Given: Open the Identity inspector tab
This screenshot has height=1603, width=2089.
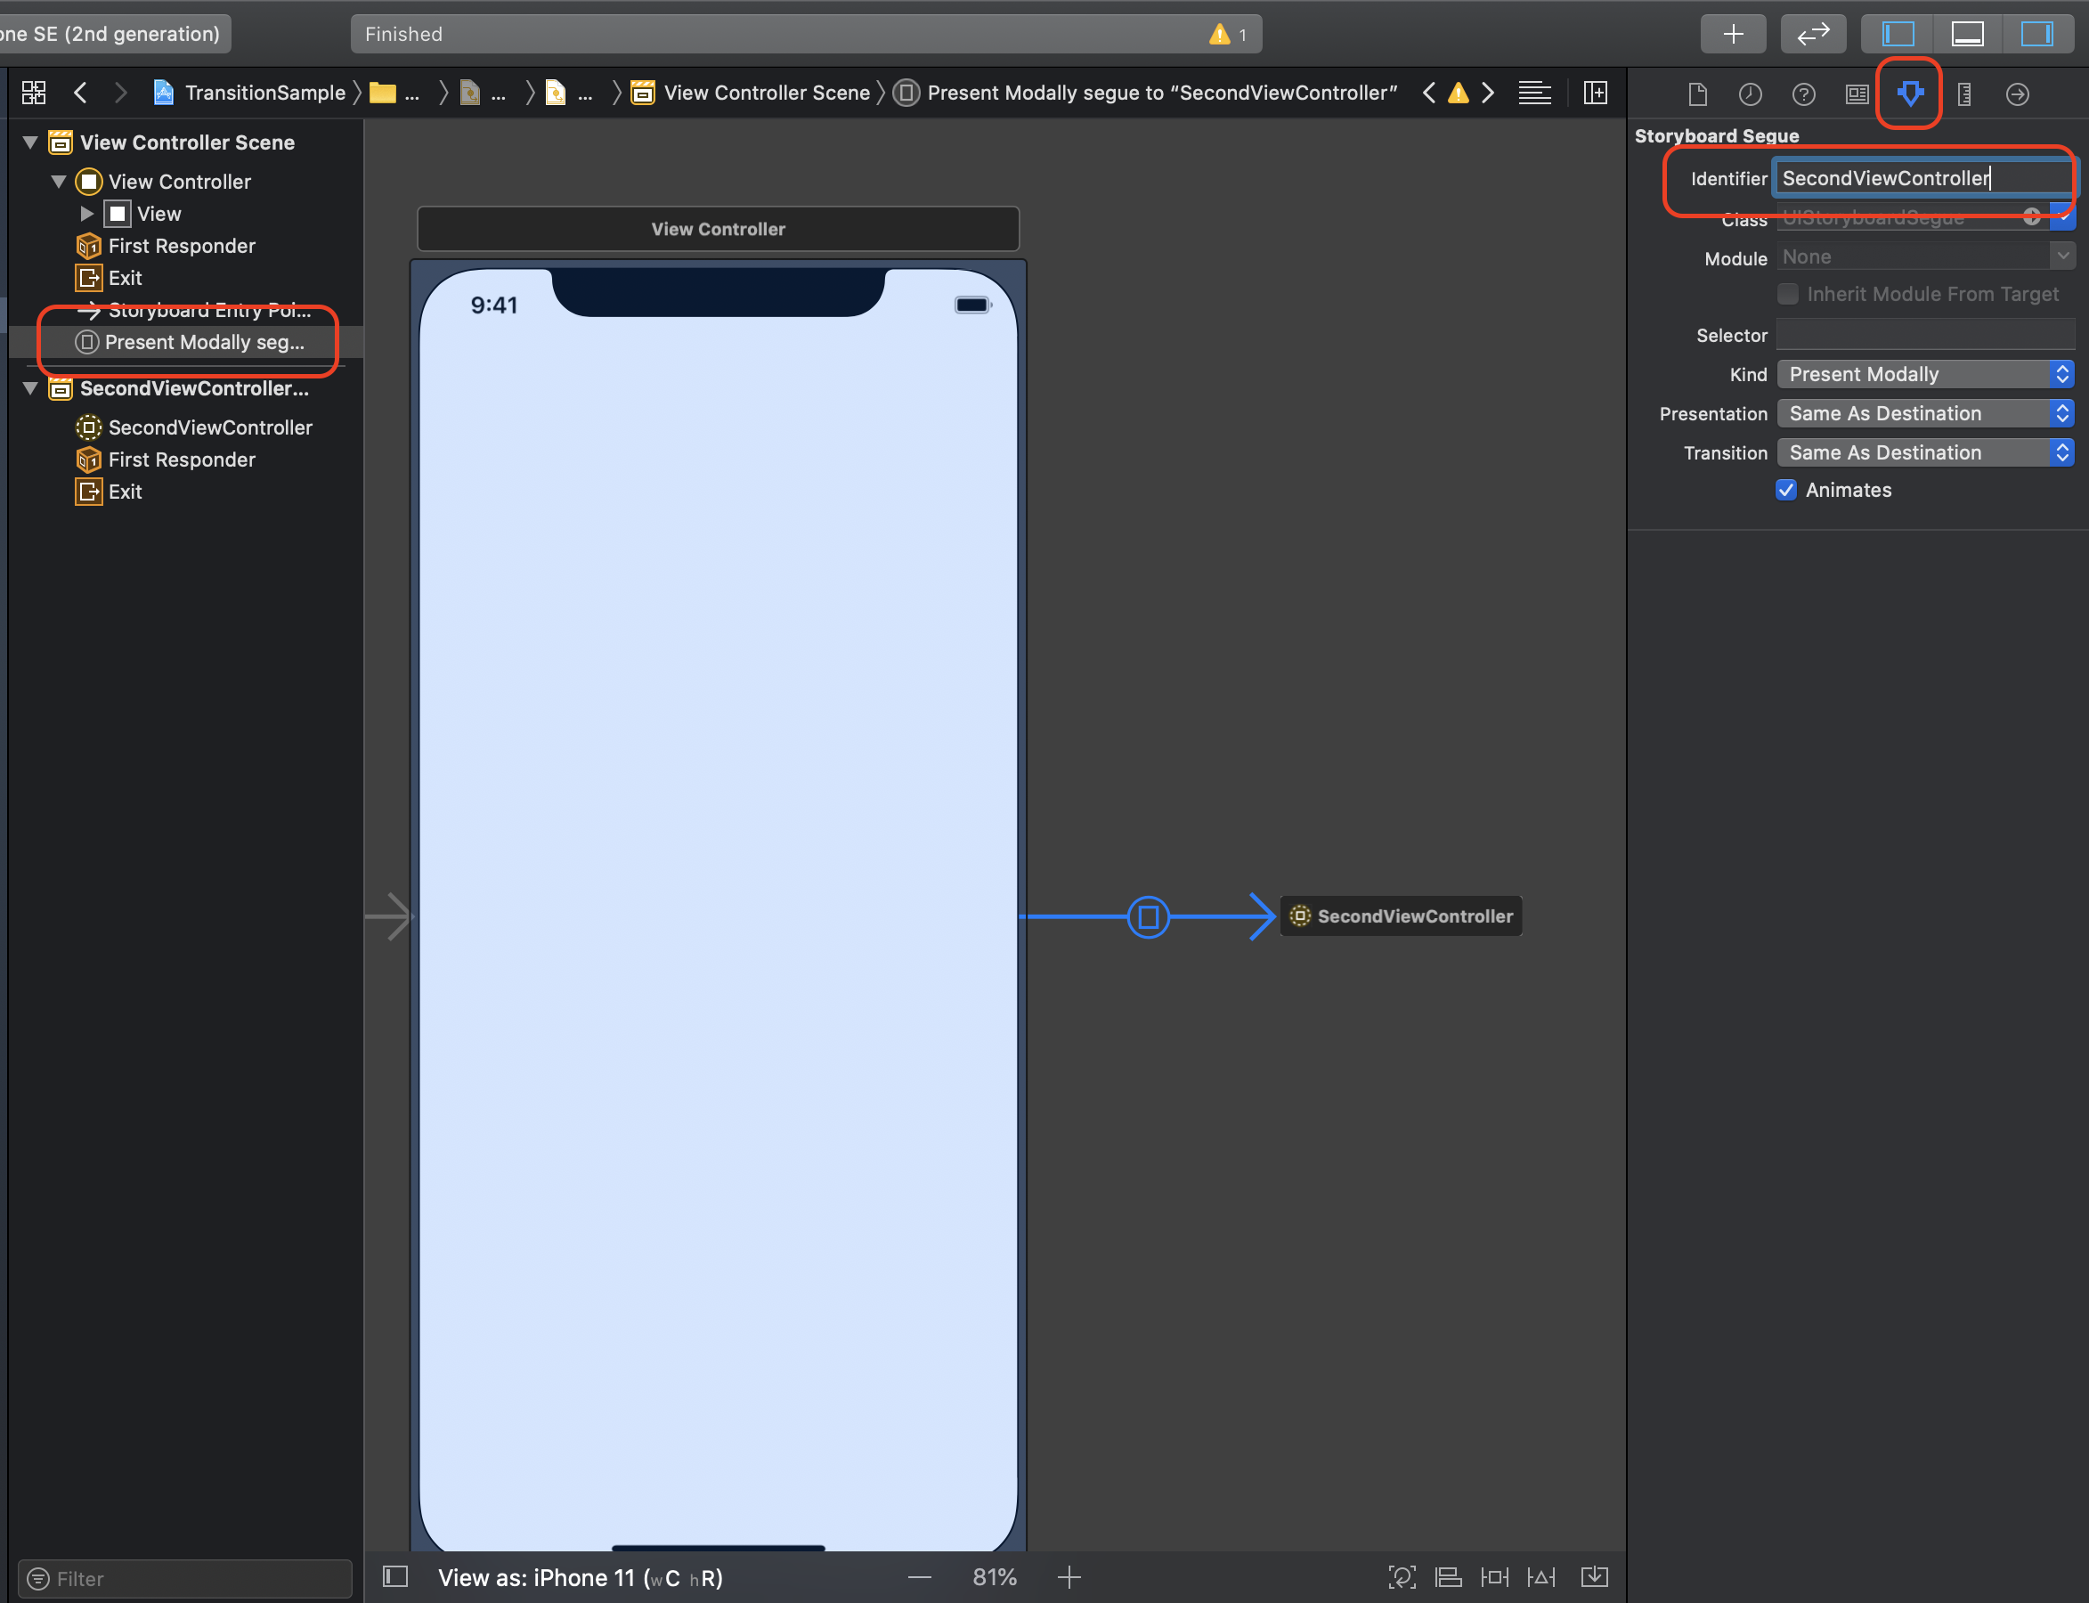Looking at the screenshot, I should coord(1857,94).
